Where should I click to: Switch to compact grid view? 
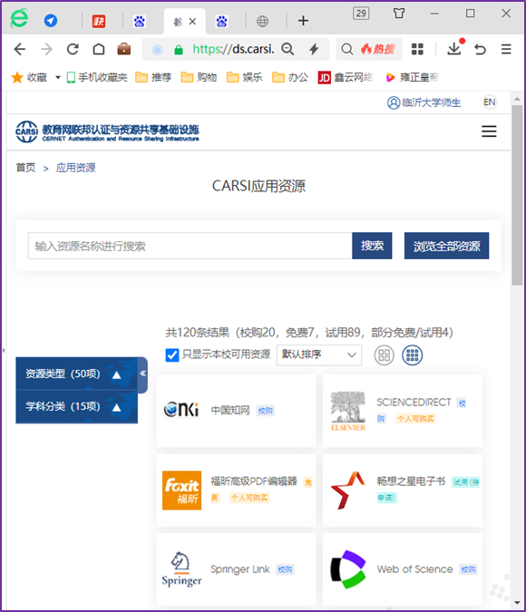point(413,355)
